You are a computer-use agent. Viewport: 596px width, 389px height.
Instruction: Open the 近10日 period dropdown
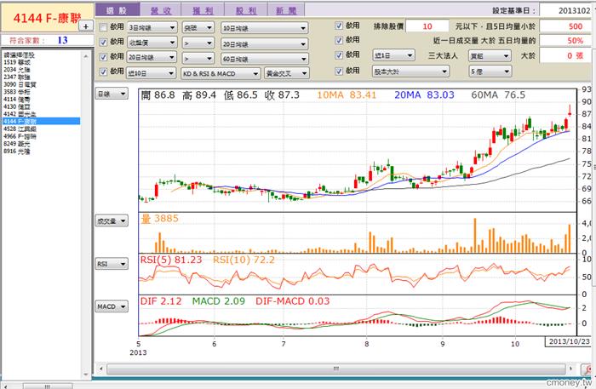151,73
